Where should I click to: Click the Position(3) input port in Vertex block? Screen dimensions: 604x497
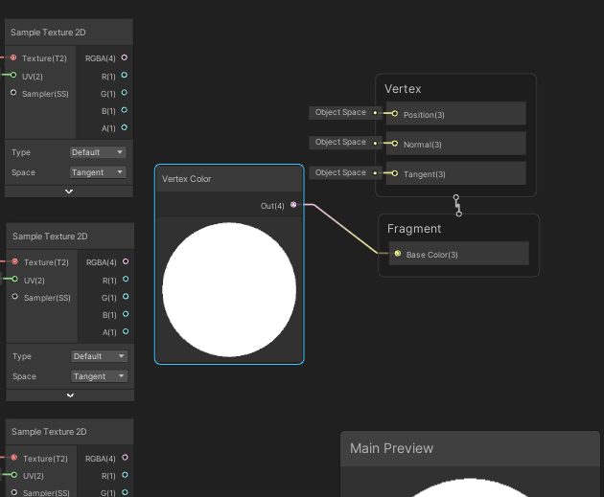(x=395, y=114)
